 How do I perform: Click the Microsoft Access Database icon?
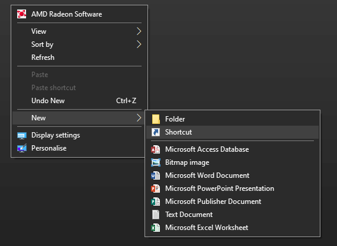coord(156,149)
